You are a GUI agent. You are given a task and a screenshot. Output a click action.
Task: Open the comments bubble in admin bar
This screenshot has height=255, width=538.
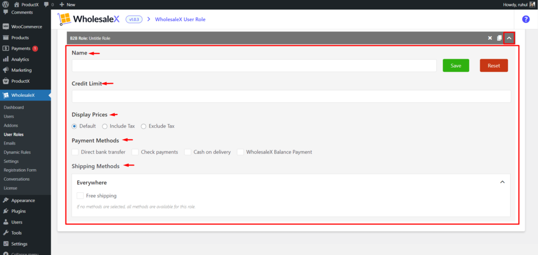[x=49, y=5]
